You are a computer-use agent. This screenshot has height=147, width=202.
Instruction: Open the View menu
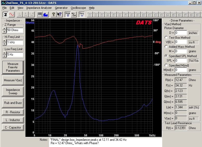coord(20,8)
